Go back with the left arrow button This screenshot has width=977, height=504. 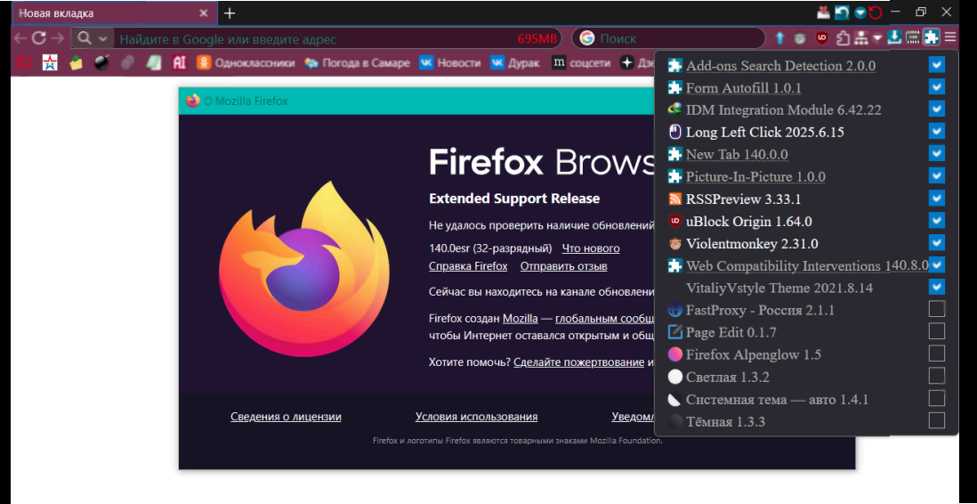(x=20, y=38)
